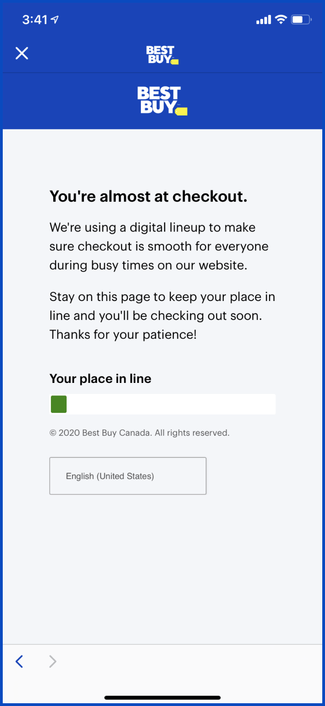The width and height of the screenshot is (325, 706).
Task: Tap the home indicator bar at the bottom
Action: [x=162, y=698]
